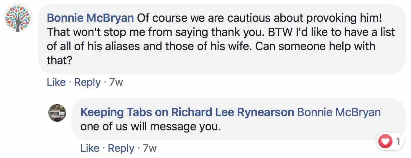Click the Keeping Tabs page avatar
Image resolution: width=411 pixels, height=158 pixels.
(57, 113)
